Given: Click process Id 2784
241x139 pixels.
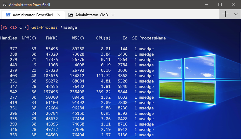Looking at the screenshot, I should 123,65.
